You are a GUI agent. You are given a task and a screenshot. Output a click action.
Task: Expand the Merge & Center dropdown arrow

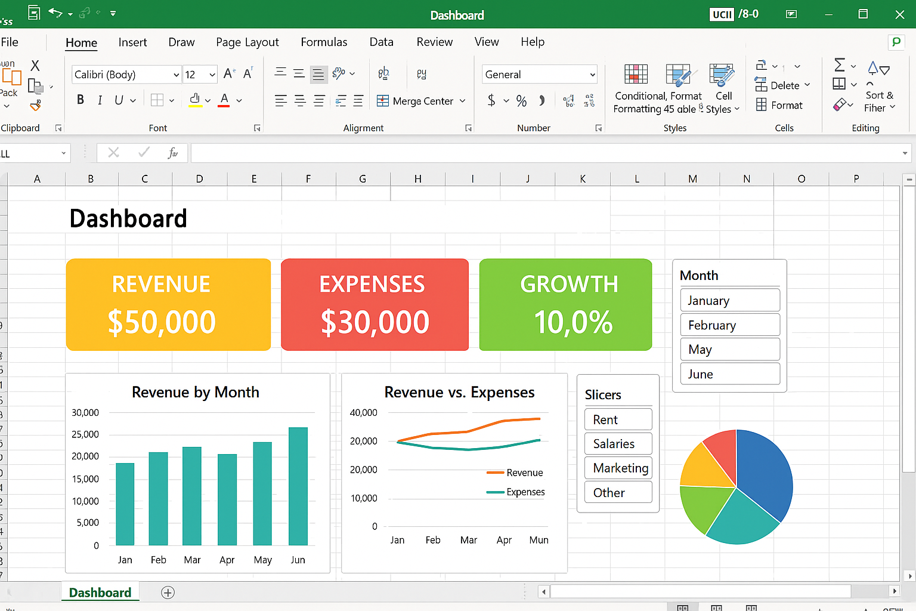[x=462, y=101]
